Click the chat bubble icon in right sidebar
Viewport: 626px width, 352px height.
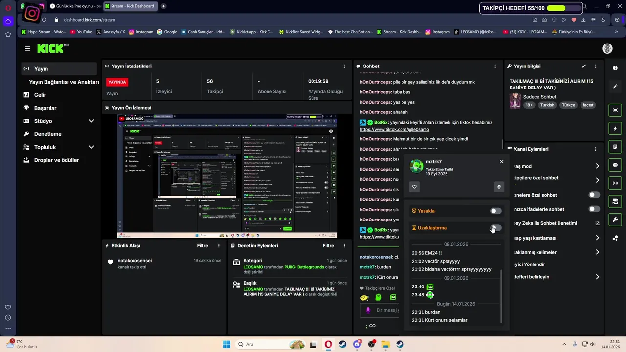[615, 165]
